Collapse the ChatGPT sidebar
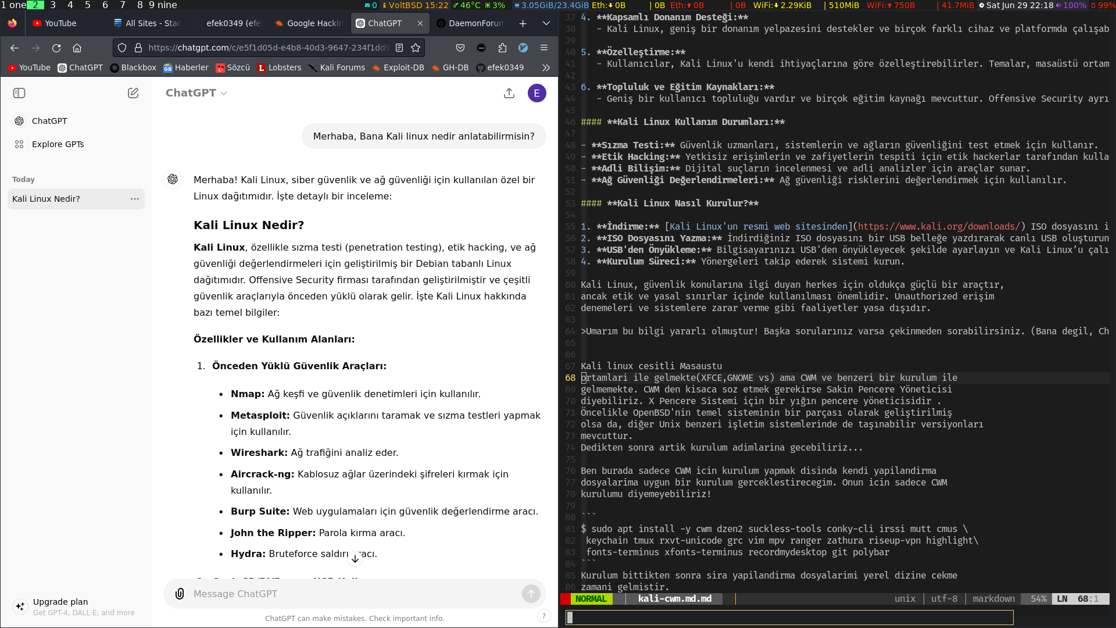This screenshot has width=1116, height=628. 19,93
